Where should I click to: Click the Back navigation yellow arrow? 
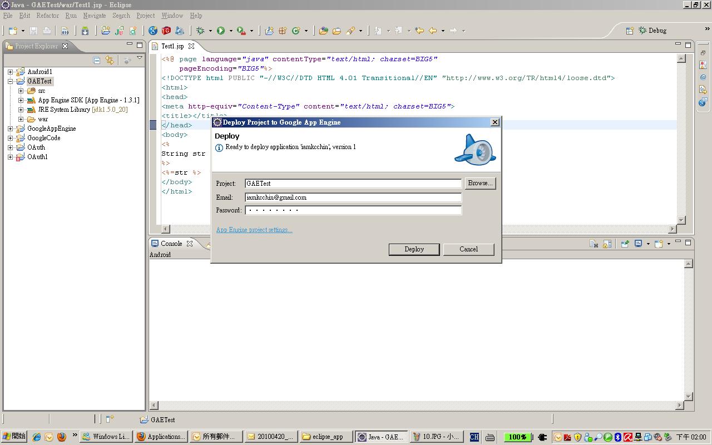[x=433, y=31]
